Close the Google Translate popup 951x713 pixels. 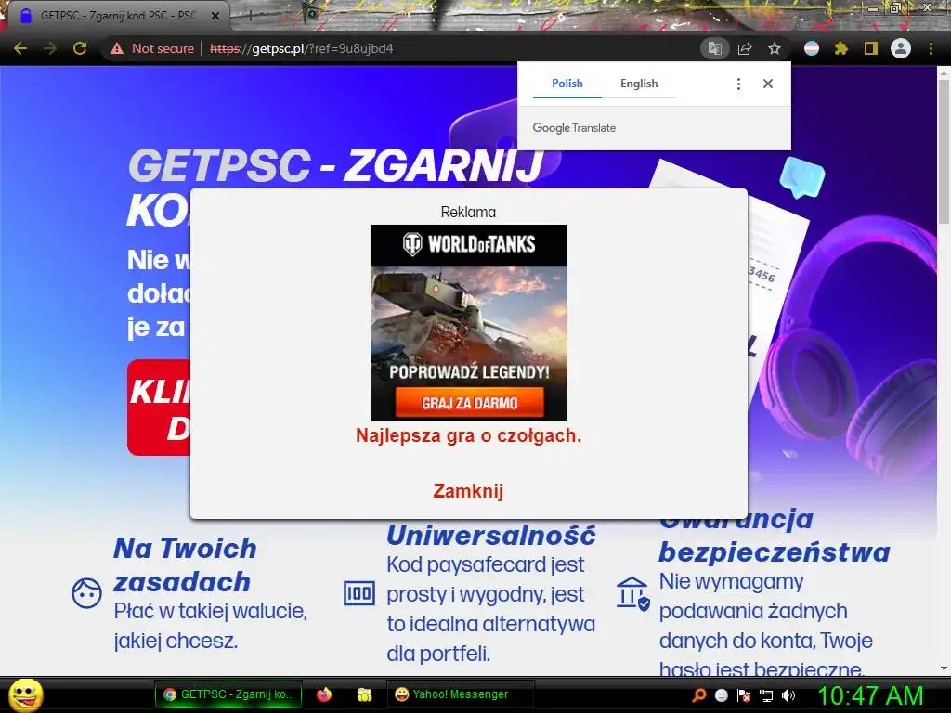coord(768,84)
